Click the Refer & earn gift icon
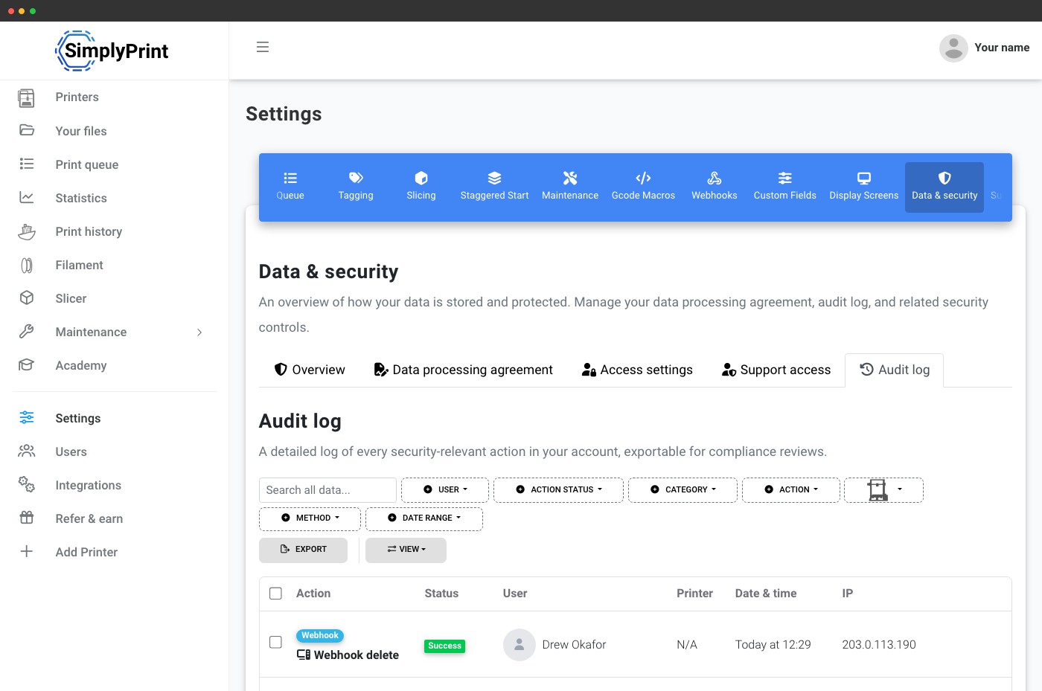The height and width of the screenshot is (691, 1042). coord(27,518)
